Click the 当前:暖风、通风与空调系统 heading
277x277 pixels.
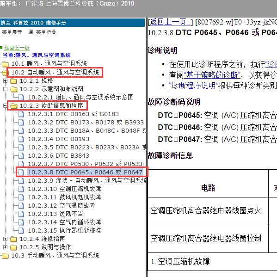pos(37,55)
